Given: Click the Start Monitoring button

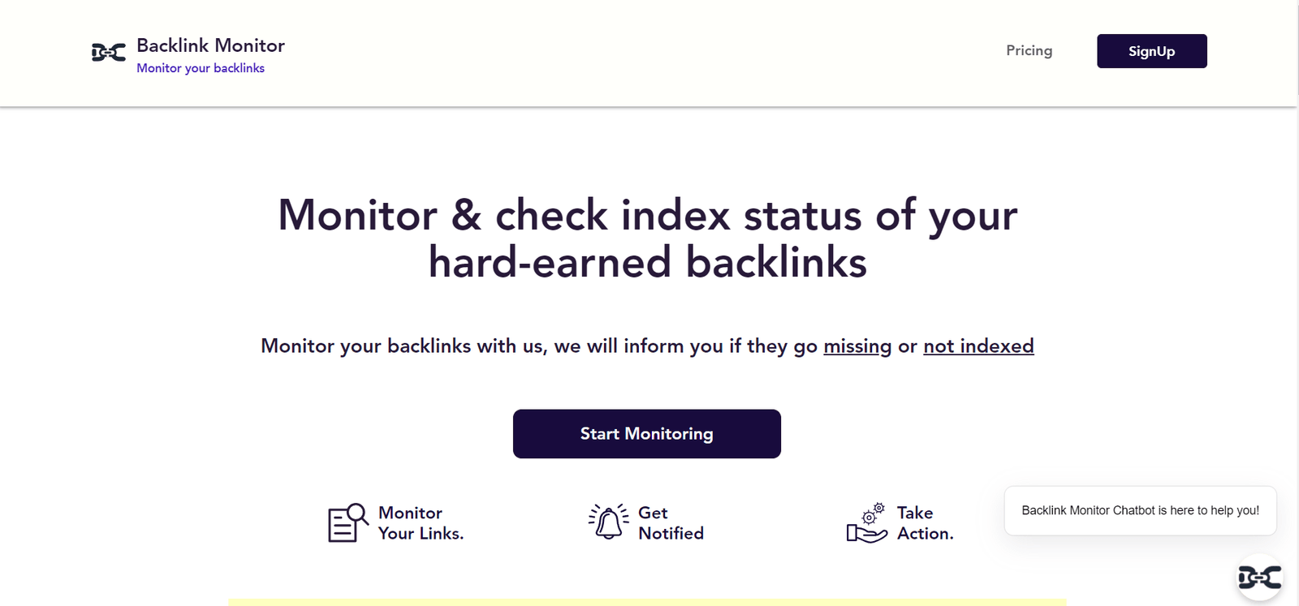Looking at the screenshot, I should click(x=646, y=434).
